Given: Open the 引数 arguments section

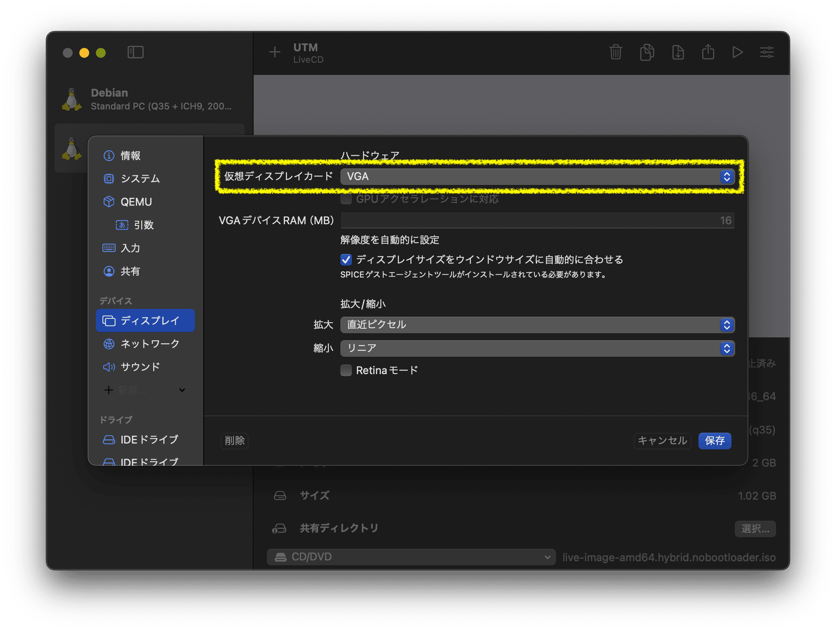Looking at the screenshot, I should point(145,225).
